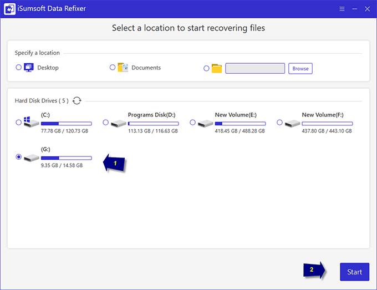Select the New Volume(E:) radio button
The image size is (377, 290).
pos(192,123)
